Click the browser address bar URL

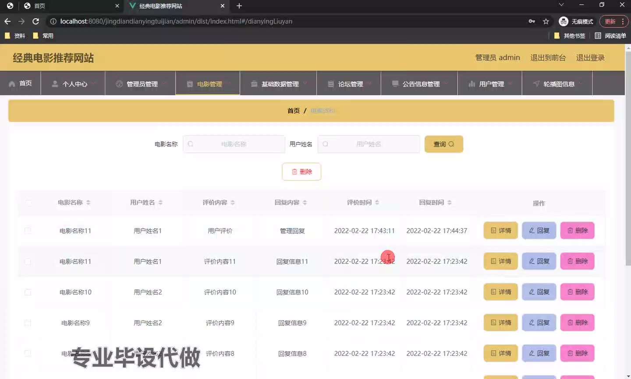[x=176, y=21]
